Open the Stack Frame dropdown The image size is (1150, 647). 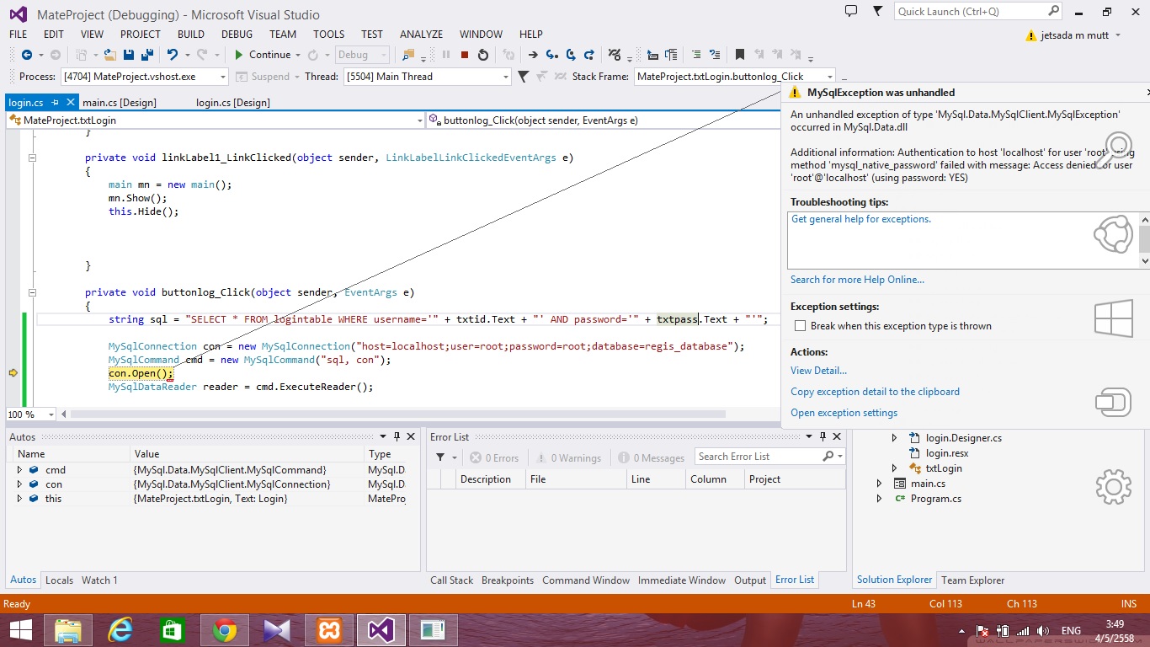[x=830, y=77]
